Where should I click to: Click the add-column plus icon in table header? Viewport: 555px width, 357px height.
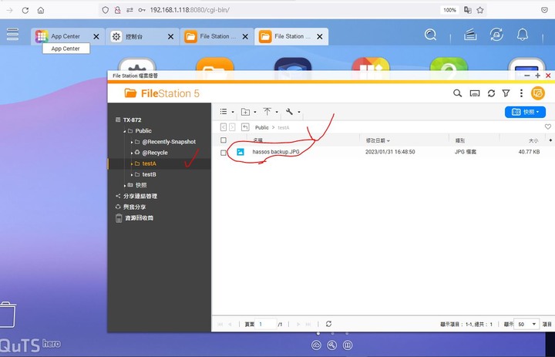(550, 140)
